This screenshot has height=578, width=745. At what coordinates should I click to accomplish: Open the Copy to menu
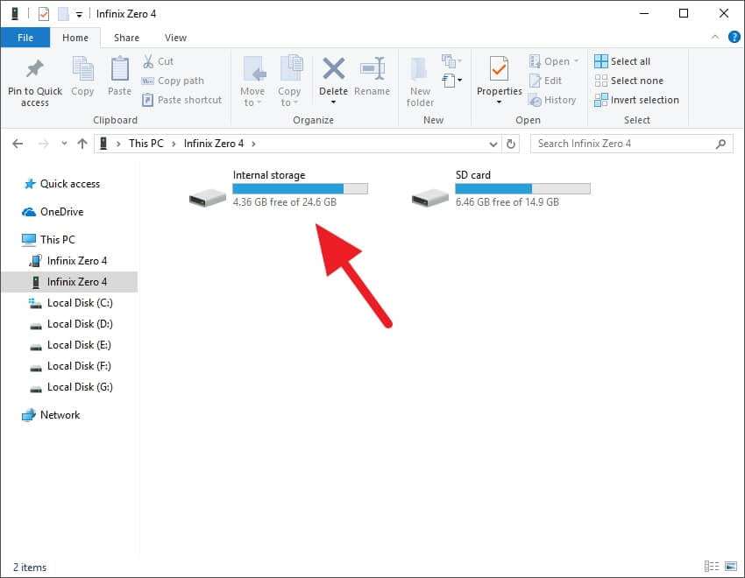coord(289,81)
